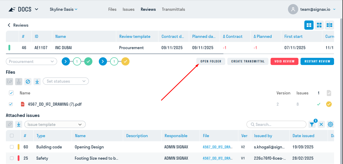
Task: Select the four-tile grid layout view
Action: tap(309, 25)
